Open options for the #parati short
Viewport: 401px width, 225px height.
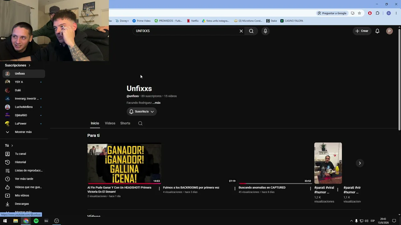[x=338, y=189]
